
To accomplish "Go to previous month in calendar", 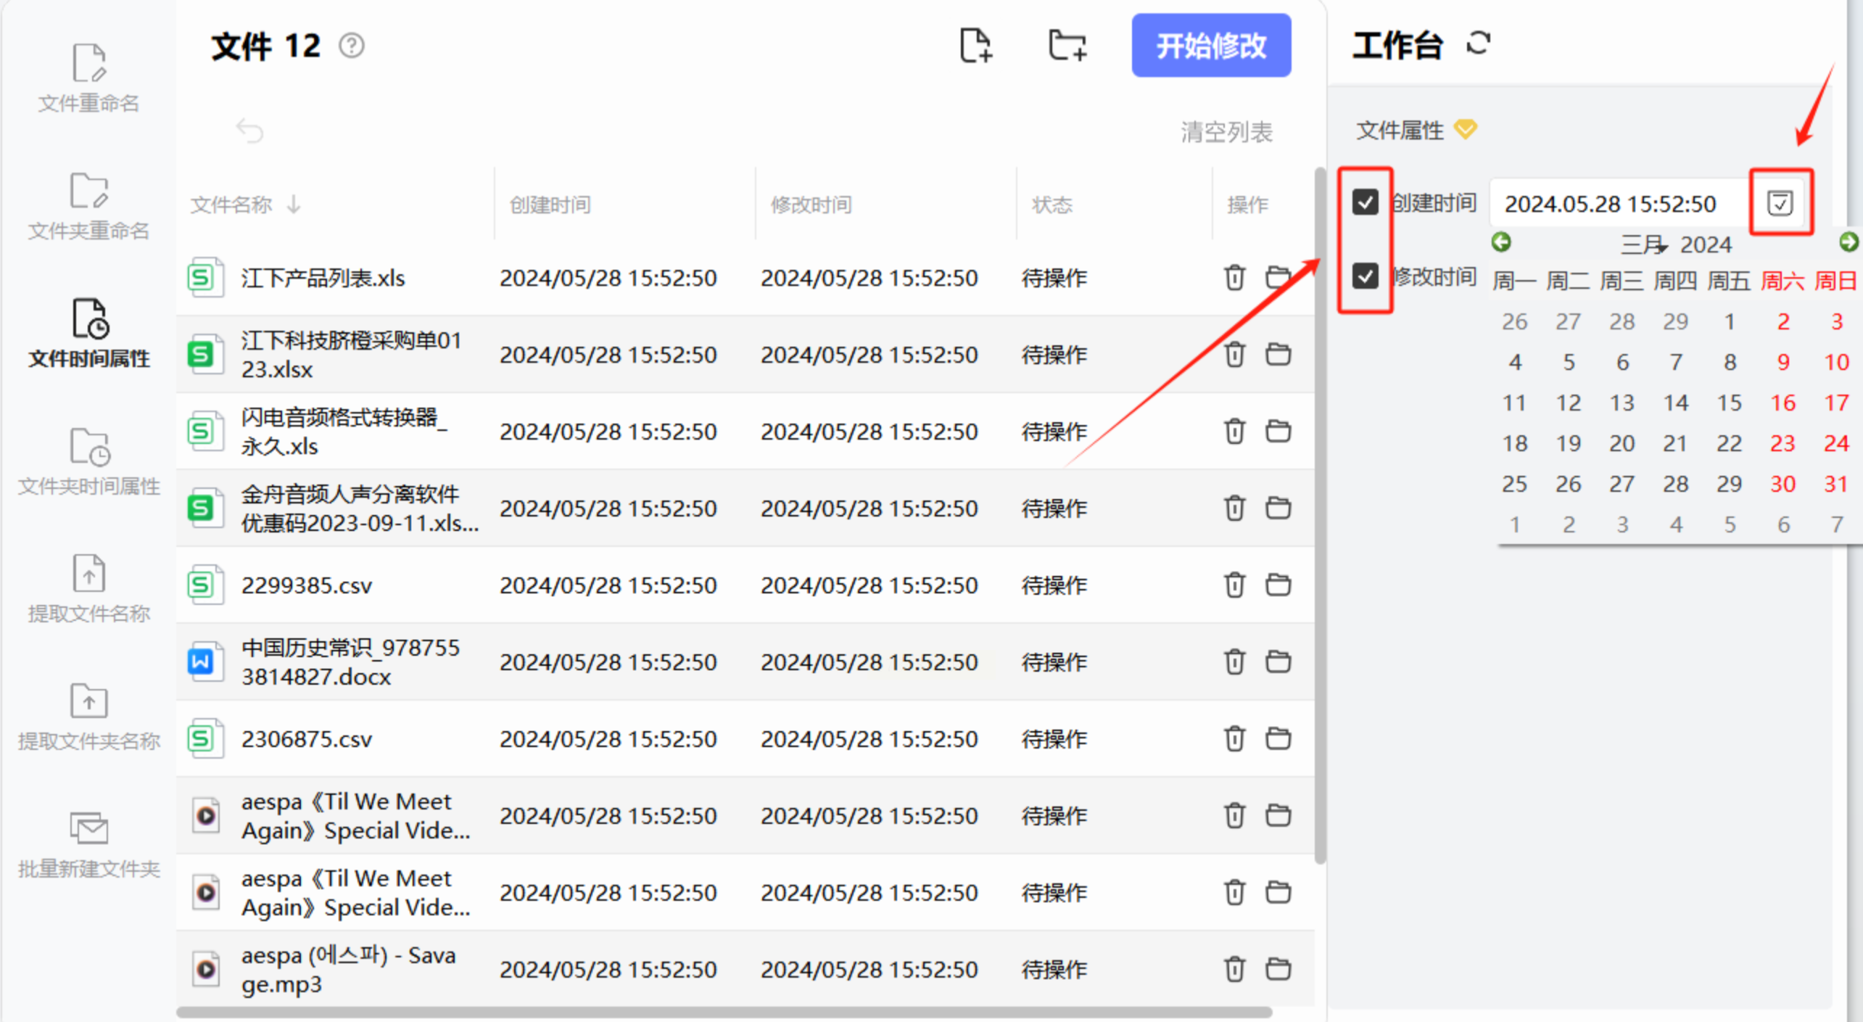I will pos(1501,242).
